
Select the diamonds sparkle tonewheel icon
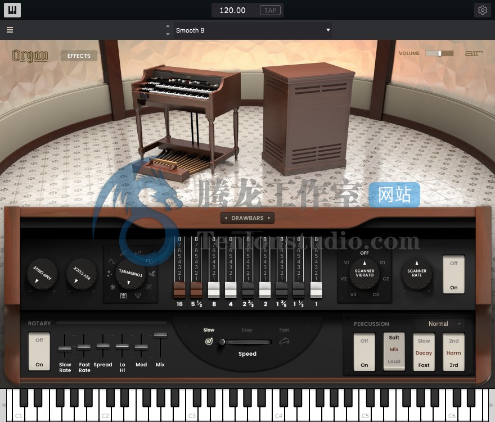[109, 274]
